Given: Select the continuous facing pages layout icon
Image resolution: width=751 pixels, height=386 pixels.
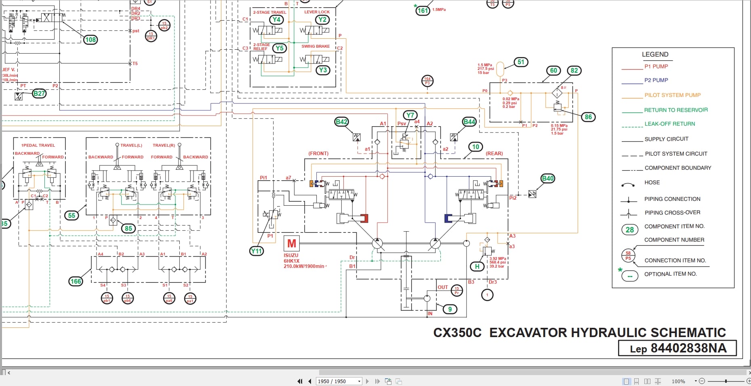Looking at the screenshot, I should pyautogui.click(x=658, y=381).
